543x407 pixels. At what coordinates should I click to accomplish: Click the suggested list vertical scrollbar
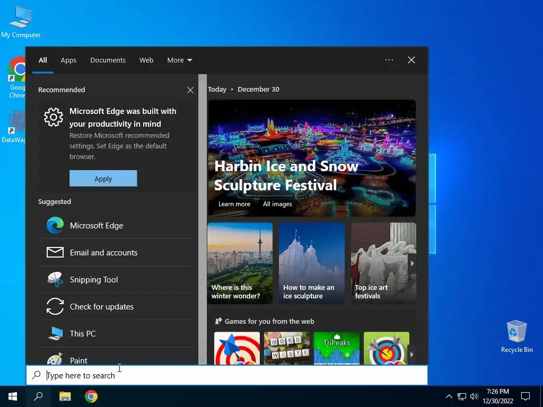pos(203,219)
